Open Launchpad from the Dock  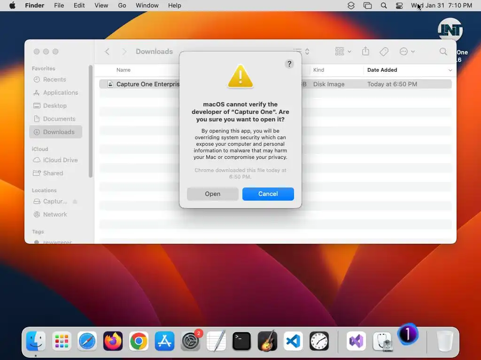point(62,341)
